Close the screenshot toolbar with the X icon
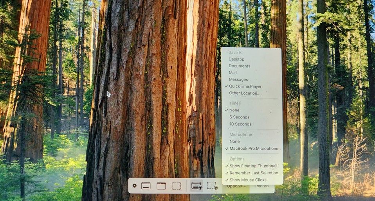Screen dimensions: 375x201 pyautogui.click(x=134, y=185)
